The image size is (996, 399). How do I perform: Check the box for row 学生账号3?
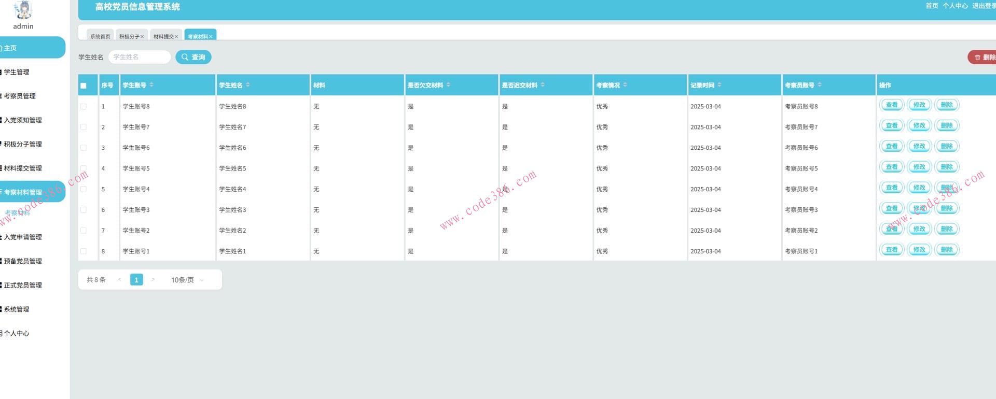point(84,210)
